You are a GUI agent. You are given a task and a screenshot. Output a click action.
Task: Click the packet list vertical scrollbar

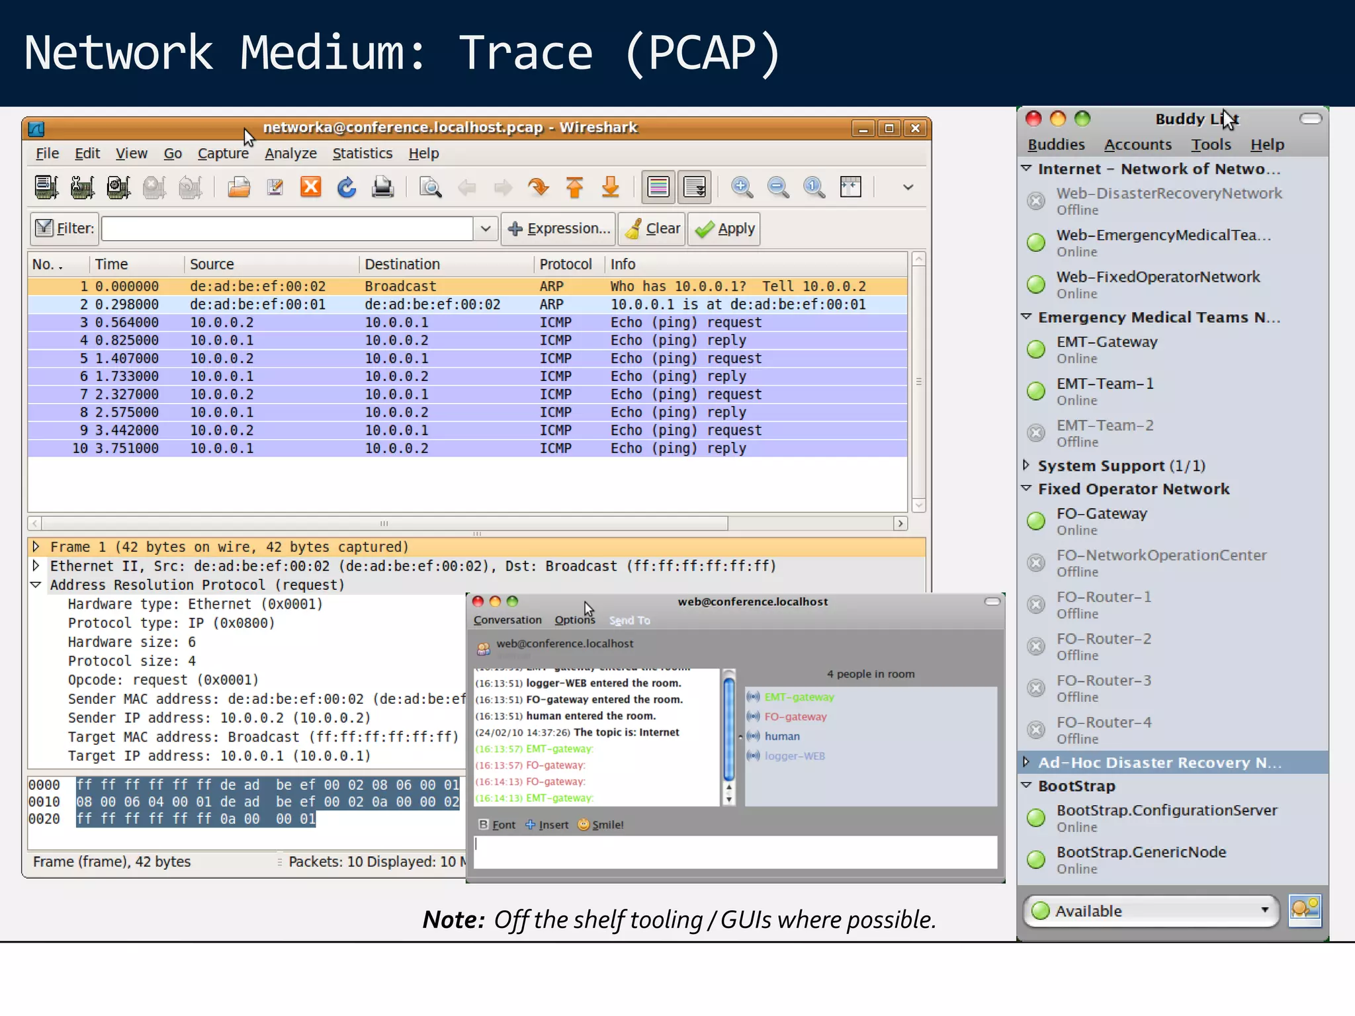918,382
